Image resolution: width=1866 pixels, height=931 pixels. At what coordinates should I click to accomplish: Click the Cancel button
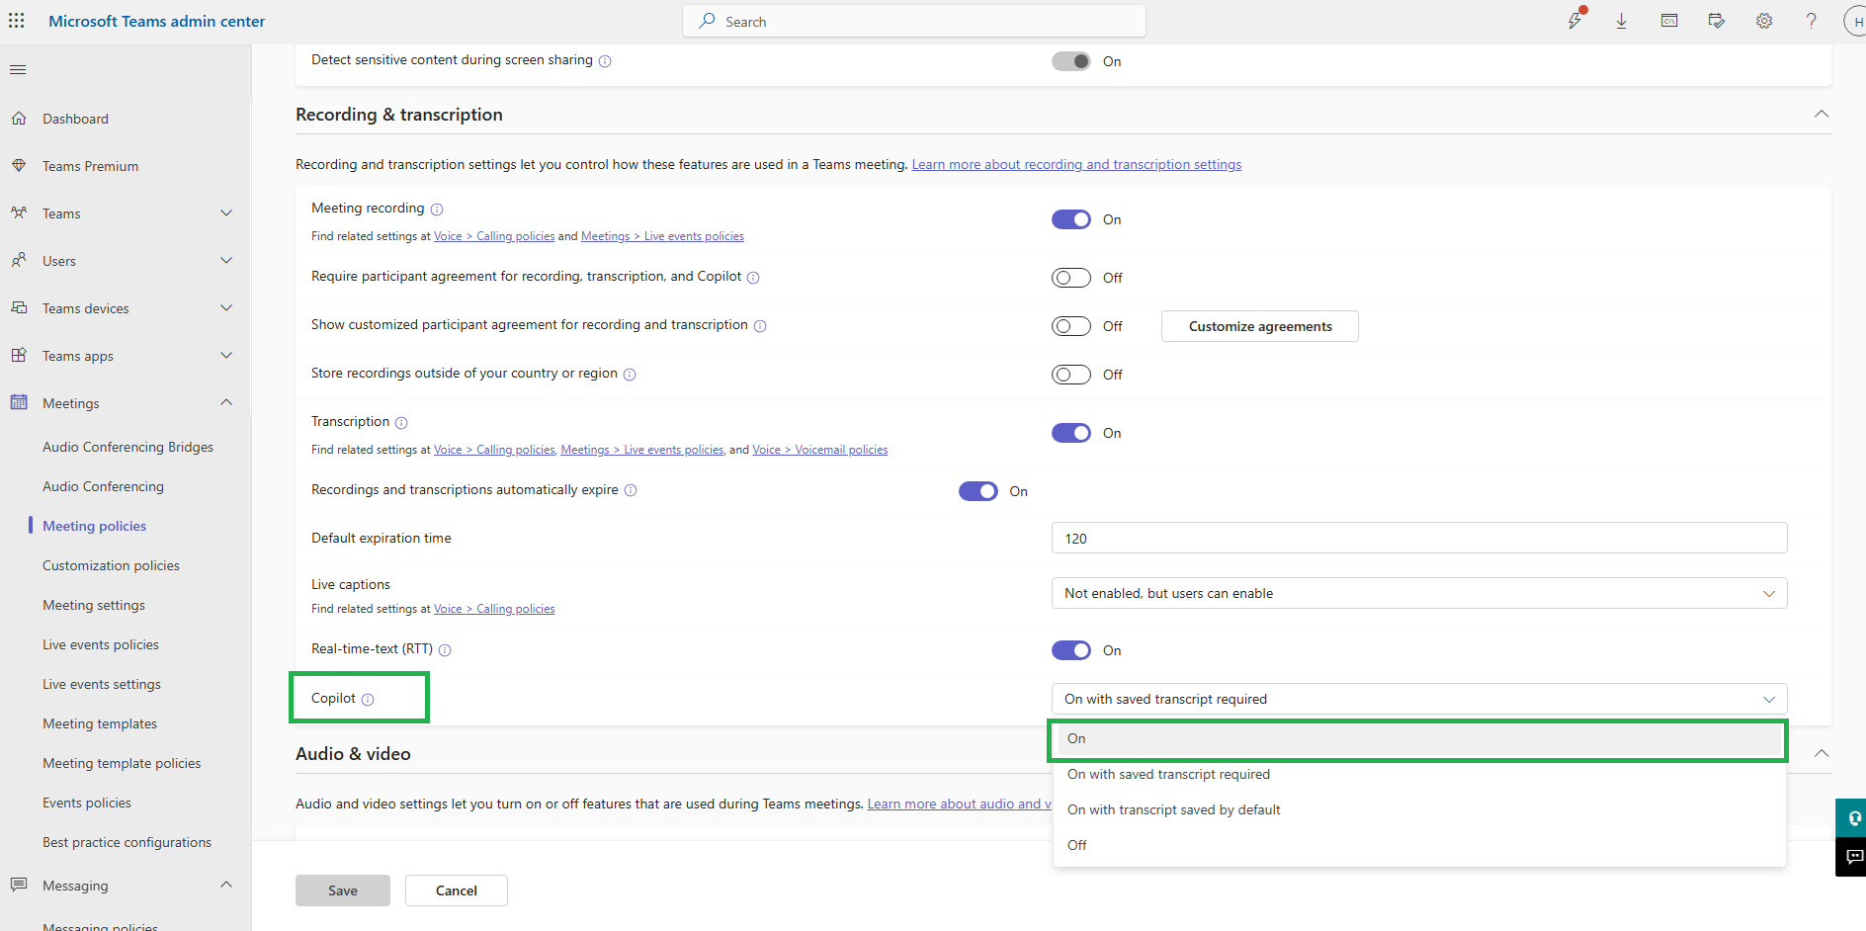pyautogui.click(x=457, y=890)
